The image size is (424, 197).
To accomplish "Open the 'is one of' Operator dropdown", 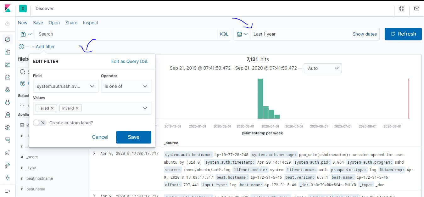I will (126, 86).
